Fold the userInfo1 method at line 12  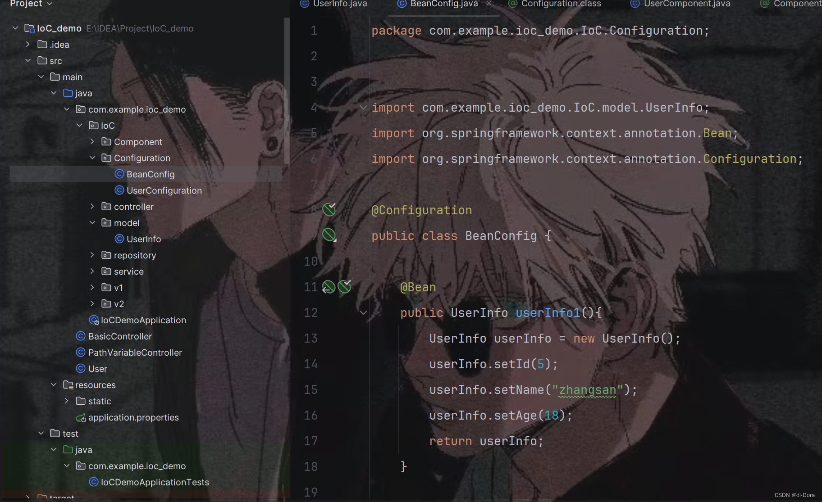[363, 313]
